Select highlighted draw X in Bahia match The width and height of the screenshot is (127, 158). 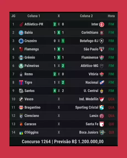59,33
